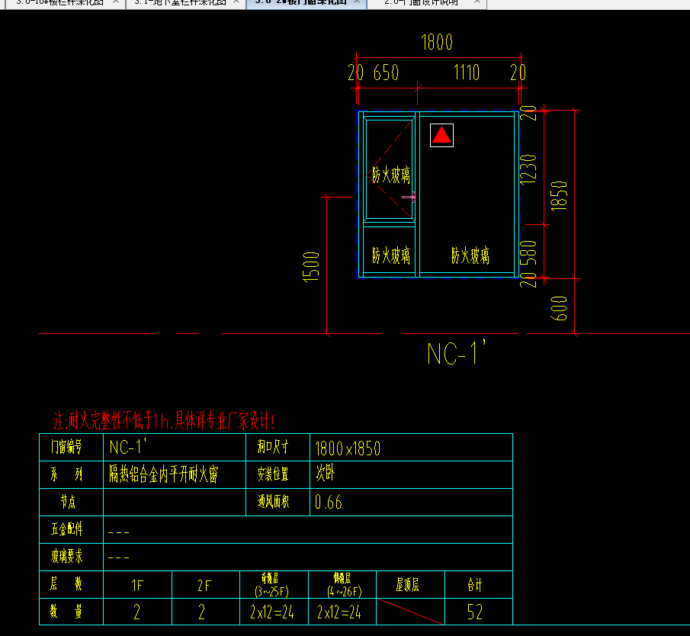Select the 1800 overall width dimension
The width and height of the screenshot is (690, 636).
click(437, 43)
